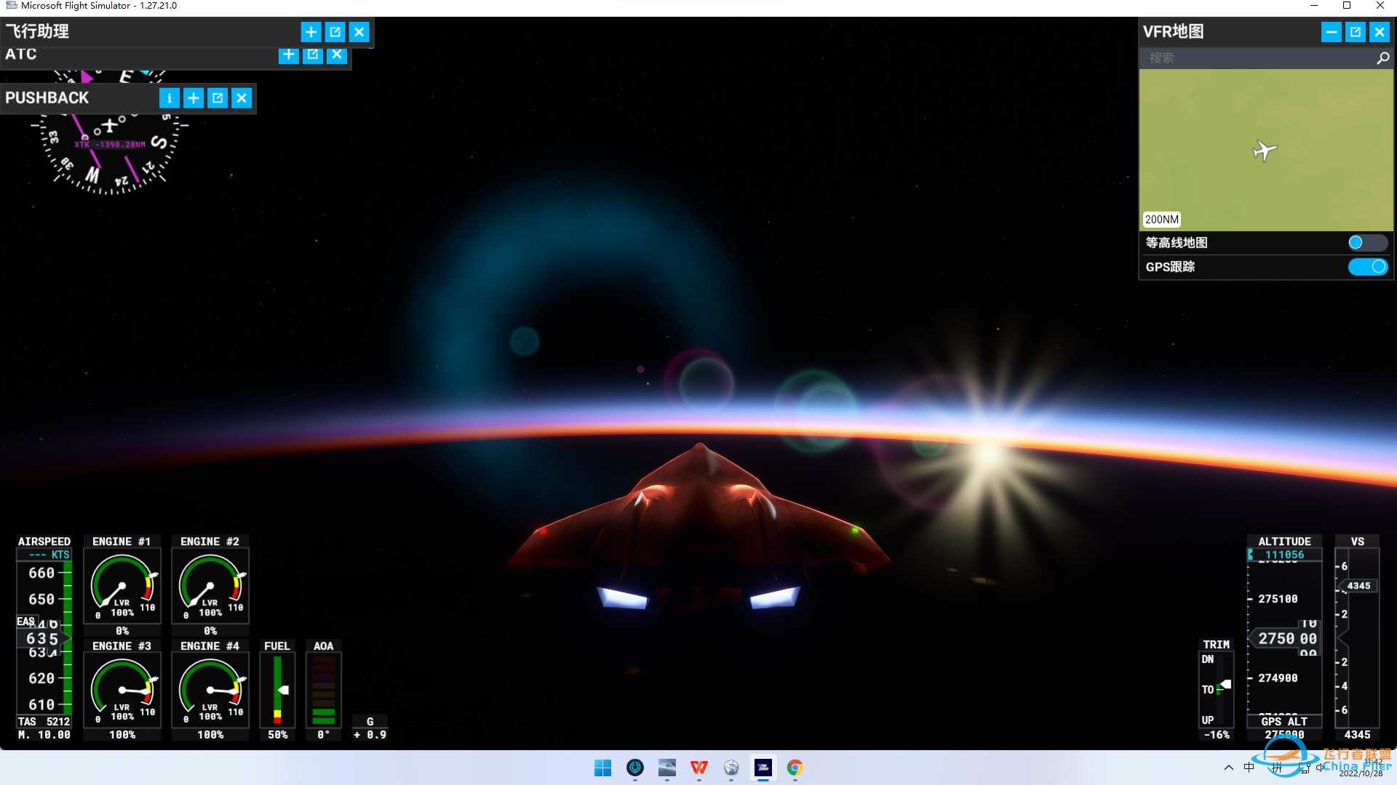Close the PUSHBACK panel
The image size is (1397, 785).
pos(242,98)
